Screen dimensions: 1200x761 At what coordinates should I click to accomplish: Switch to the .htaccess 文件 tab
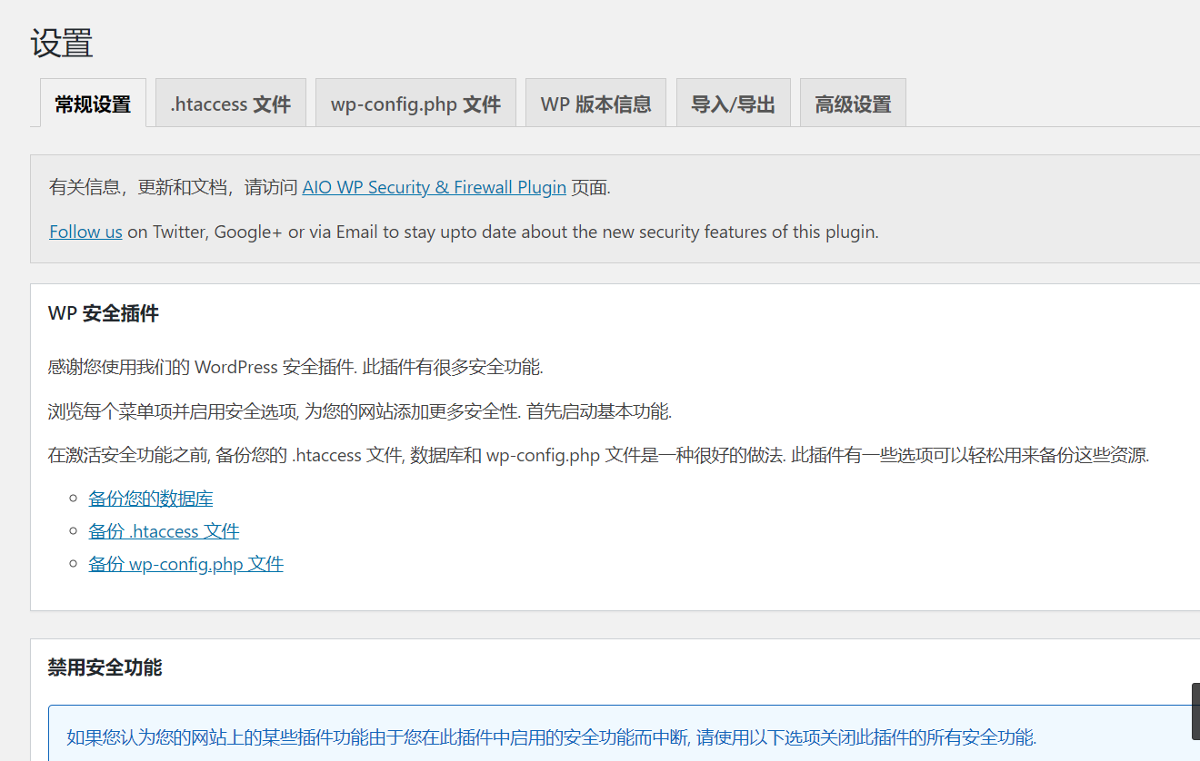(x=230, y=104)
